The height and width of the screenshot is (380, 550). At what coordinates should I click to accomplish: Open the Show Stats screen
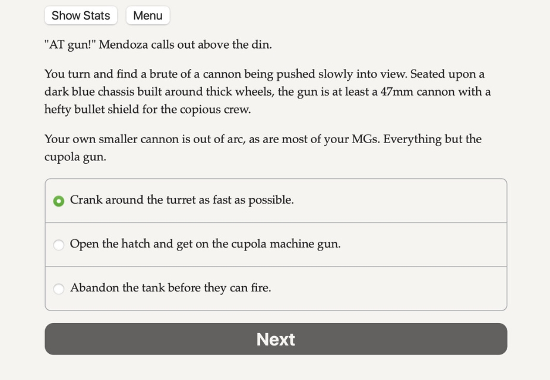(81, 15)
